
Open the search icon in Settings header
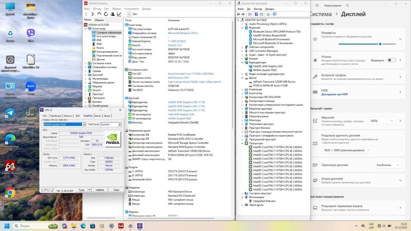(x=347, y=5)
